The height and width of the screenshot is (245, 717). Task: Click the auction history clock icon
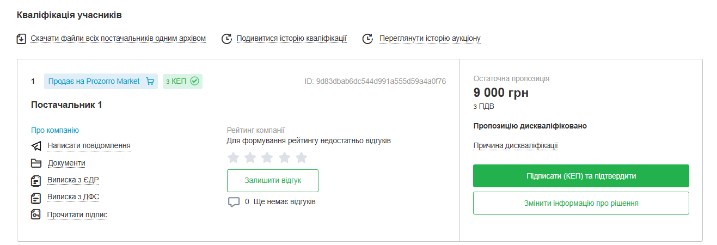pyautogui.click(x=369, y=39)
